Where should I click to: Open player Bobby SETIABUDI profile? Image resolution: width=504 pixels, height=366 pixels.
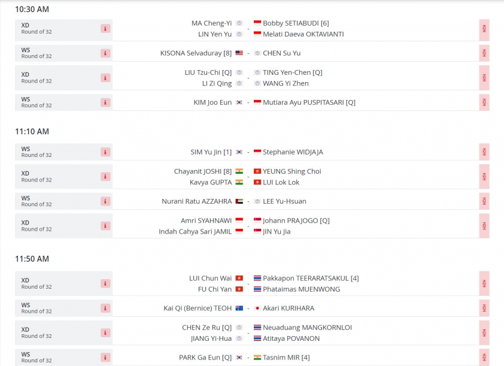pos(296,23)
